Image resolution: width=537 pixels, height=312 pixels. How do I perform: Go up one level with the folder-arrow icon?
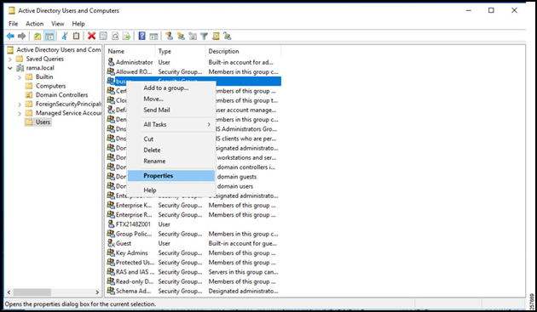38,36
